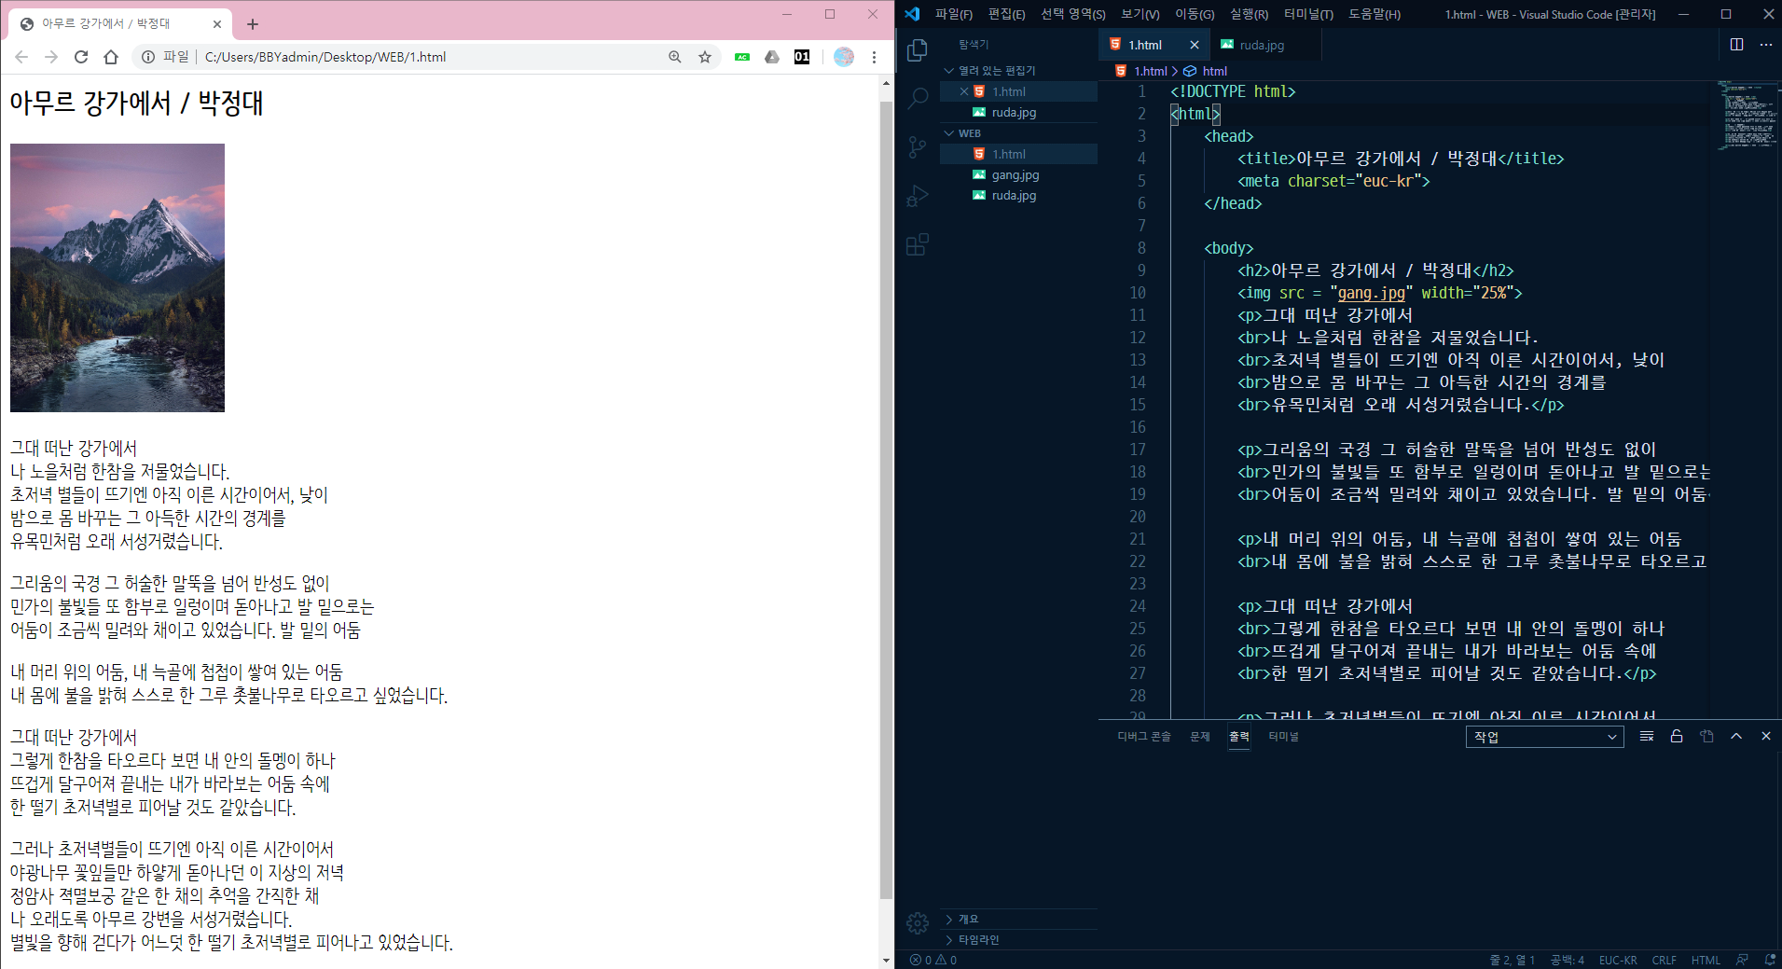1782x969 pixels.
Task: Reload the Chrome page
Action: (x=81, y=57)
